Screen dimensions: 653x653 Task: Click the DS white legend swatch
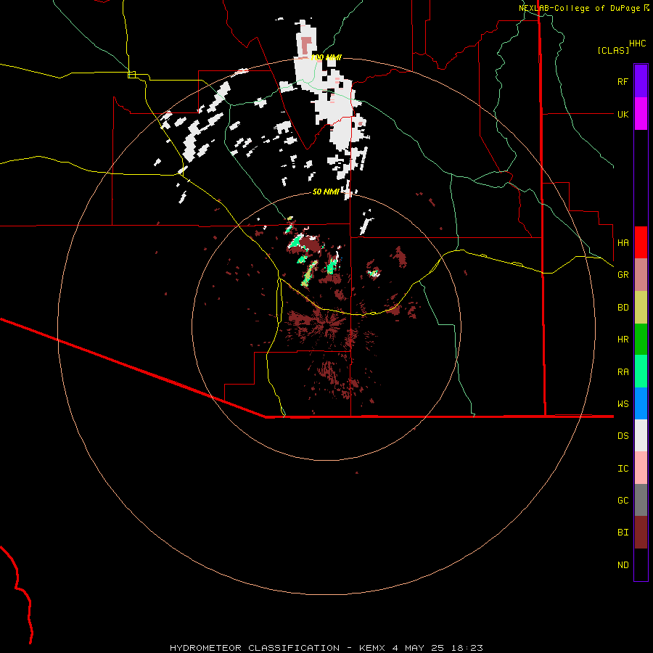point(641,435)
